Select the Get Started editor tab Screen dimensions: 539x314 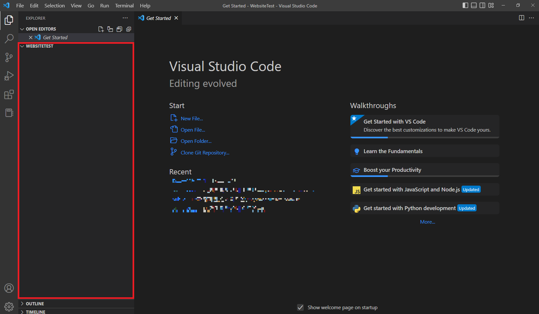point(158,18)
